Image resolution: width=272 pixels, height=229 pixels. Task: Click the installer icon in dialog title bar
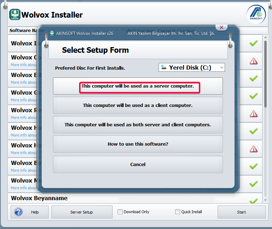coord(52,33)
